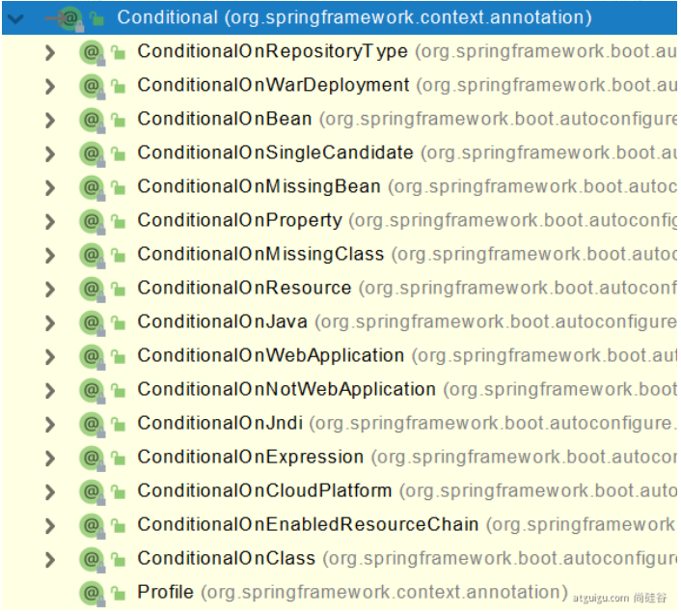Image resolution: width=681 pixels, height=614 pixels.
Task: Click the annotation icon beside Profile
Action: 92,594
